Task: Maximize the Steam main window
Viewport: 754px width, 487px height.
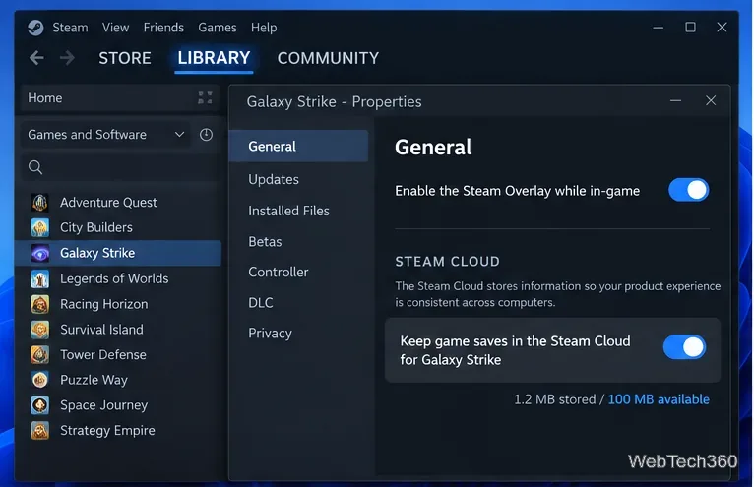Action: coord(691,28)
